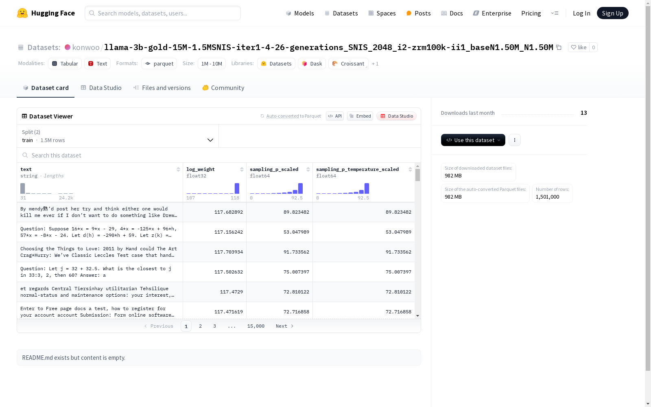The image size is (651, 407).
Task: Sort the log_weight column
Action: pyautogui.click(x=242, y=169)
